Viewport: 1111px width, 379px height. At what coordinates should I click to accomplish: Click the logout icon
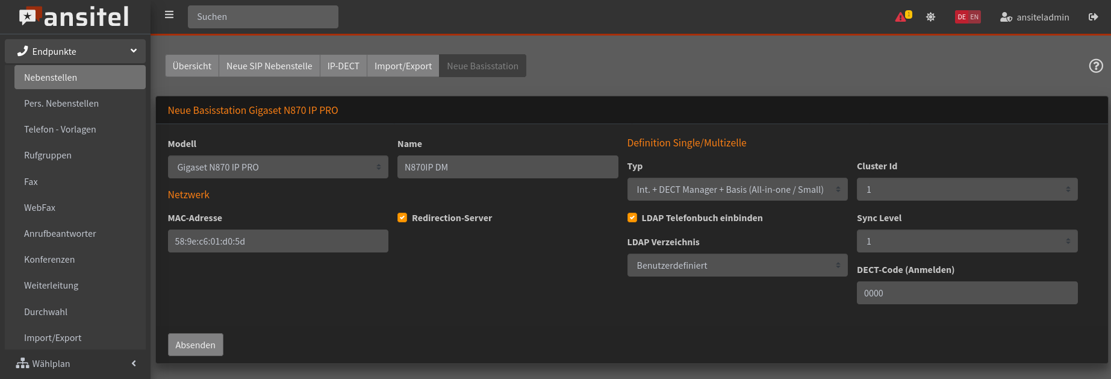click(x=1093, y=17)
